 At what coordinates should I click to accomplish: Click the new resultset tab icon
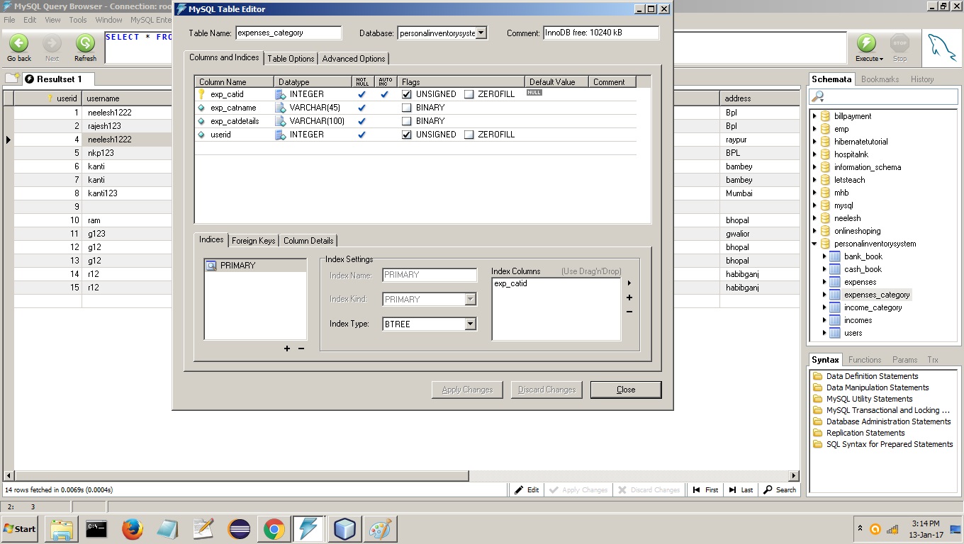[x=12, y=79]
